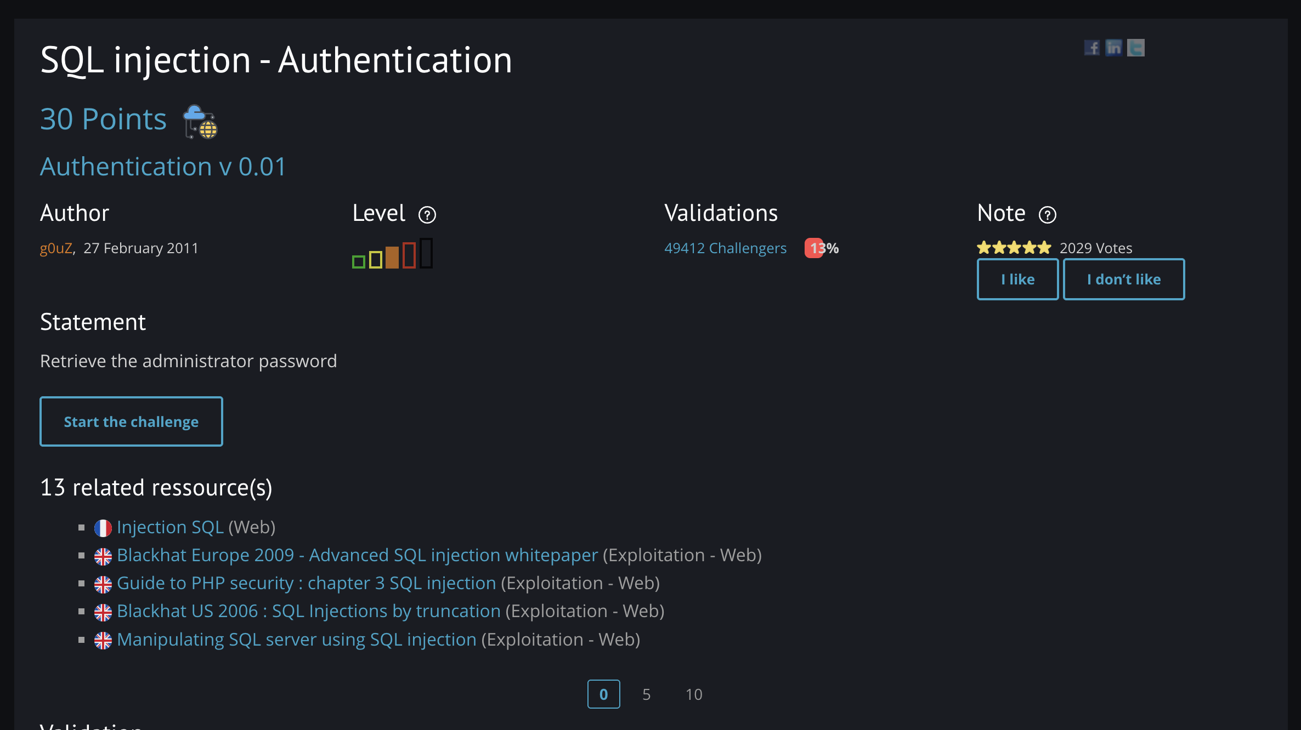Share challenge on Facebook icon

1091,48
